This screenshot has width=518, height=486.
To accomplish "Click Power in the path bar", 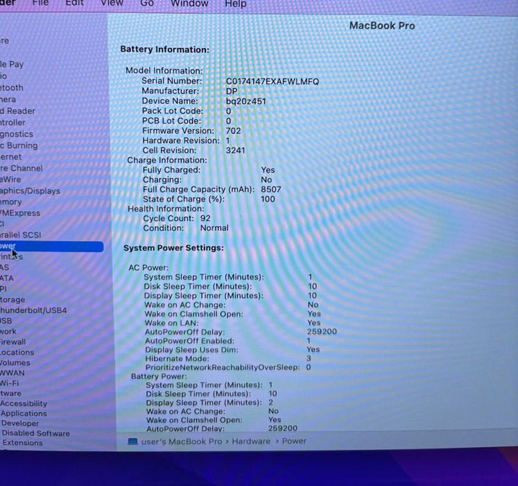I will coord(294,441).
